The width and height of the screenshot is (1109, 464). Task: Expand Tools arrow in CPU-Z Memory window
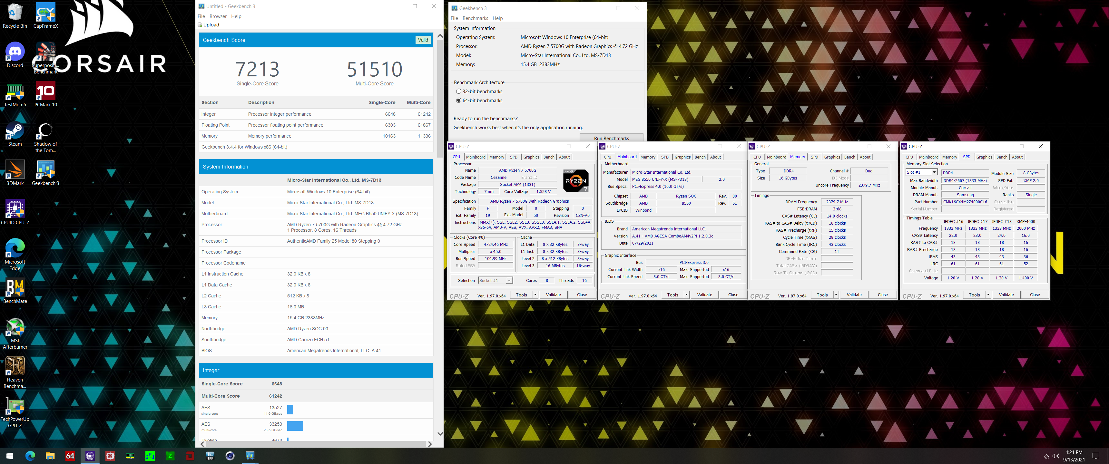836,295
